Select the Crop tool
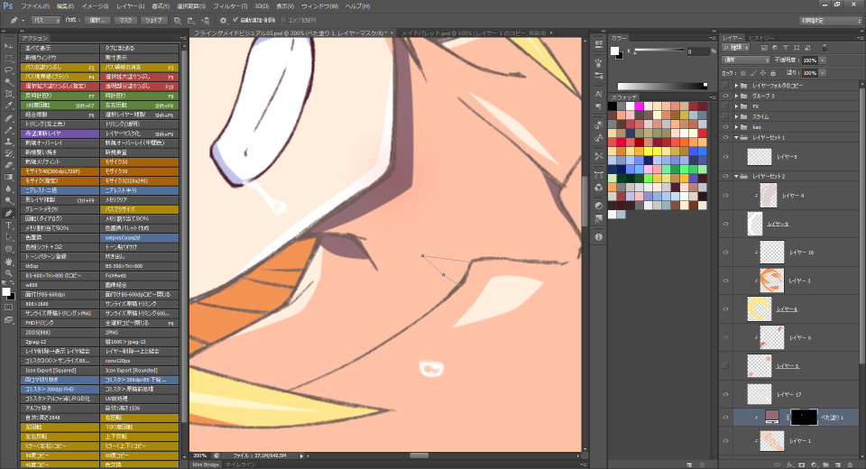Image resolution: width=866 pixels, height=469 pixels. point(8,94)
